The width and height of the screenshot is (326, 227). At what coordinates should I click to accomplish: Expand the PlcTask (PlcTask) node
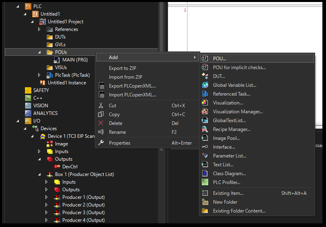coord(39,75)
